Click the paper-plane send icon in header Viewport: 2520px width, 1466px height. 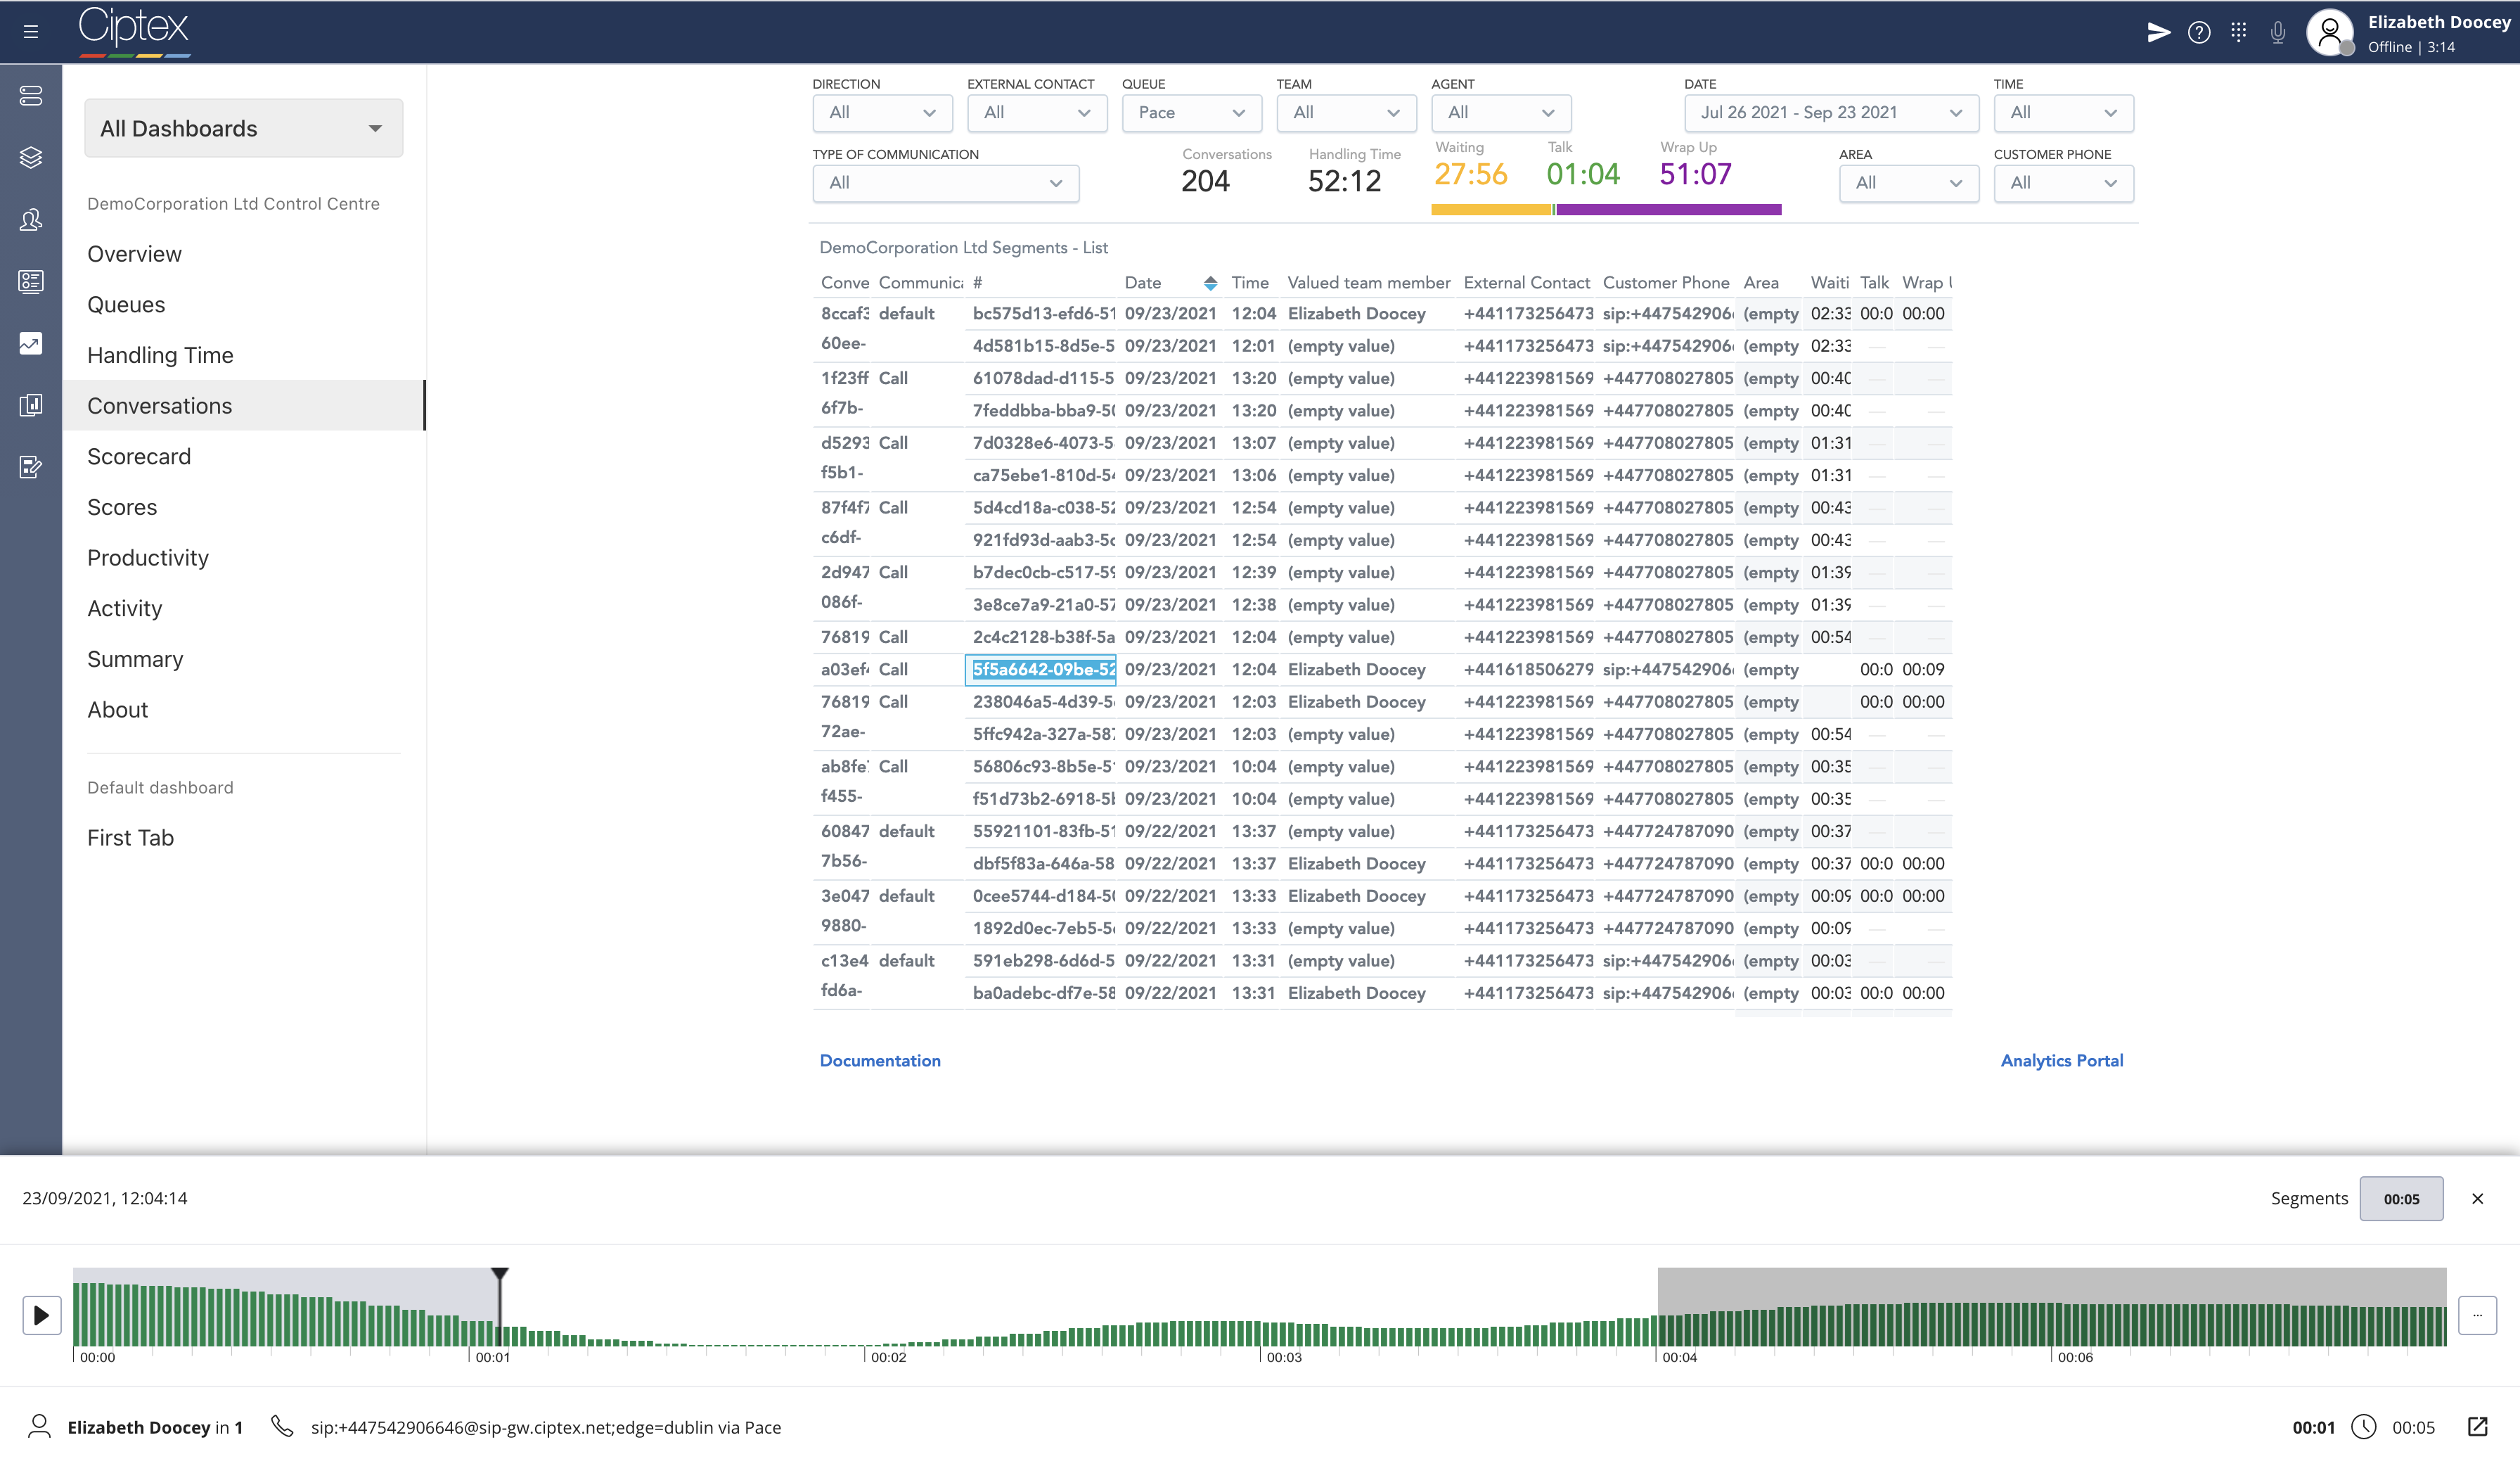(x=2159, y=33)
